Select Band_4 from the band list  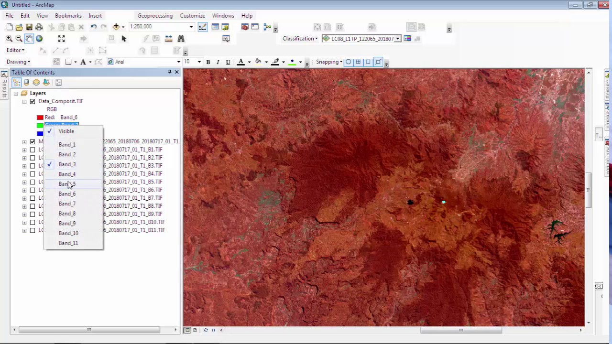(73, 174)
